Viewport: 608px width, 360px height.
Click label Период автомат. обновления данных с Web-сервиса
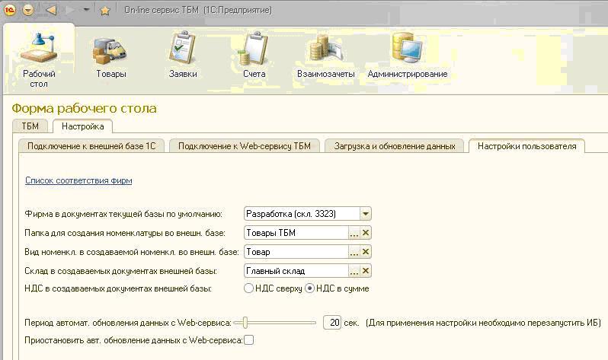(x=128, y=323)
